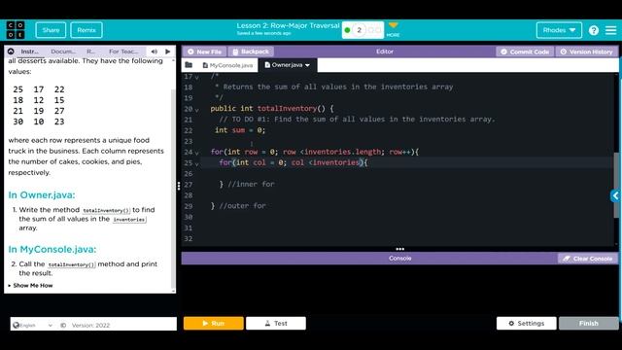Image resolution: width=622 pixels, height=350 pixels.
Task: Click the Share button
Action: pos(51,30)
